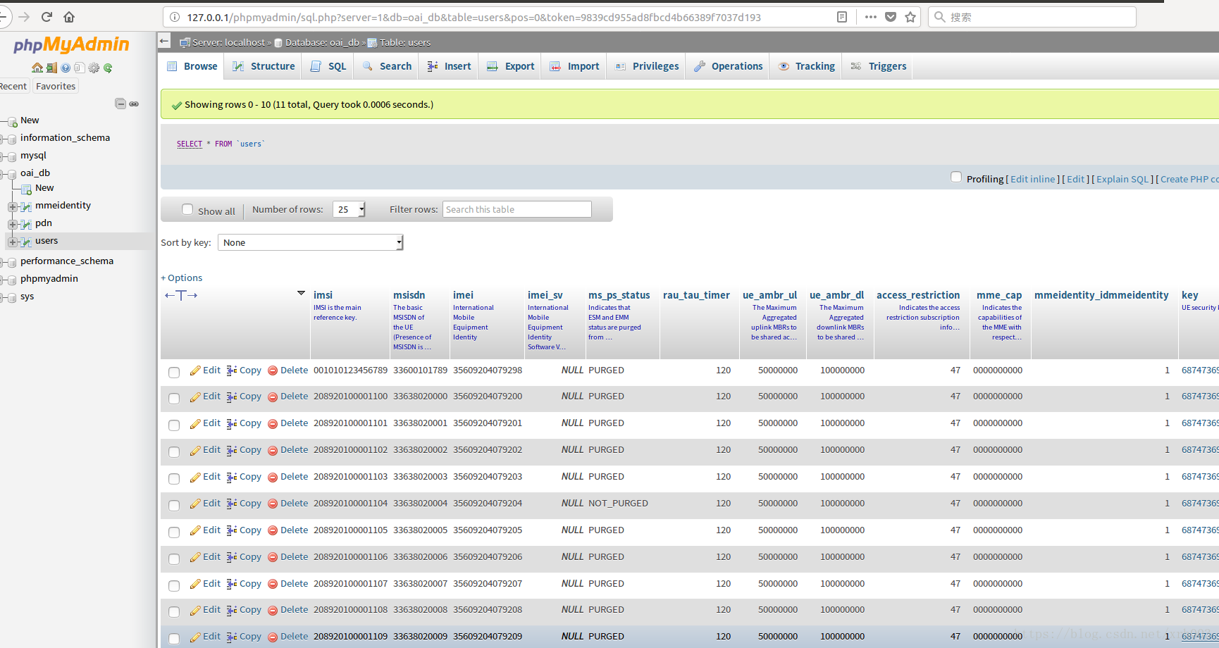Viewport: 1219px width, 648px height.
Task: Click Copy icon for row 208920100001100
Action: pos(232,397)
